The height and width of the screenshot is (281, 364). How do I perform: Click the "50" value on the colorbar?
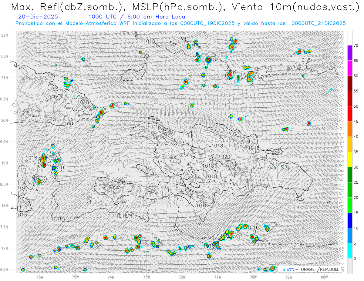tap(356, 106)
